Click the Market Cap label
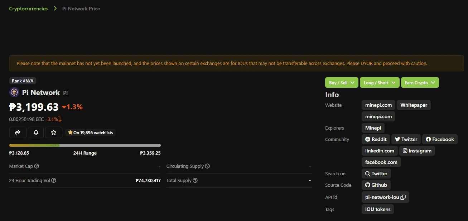This screenshot has width=468, height=221. [21, 166]
